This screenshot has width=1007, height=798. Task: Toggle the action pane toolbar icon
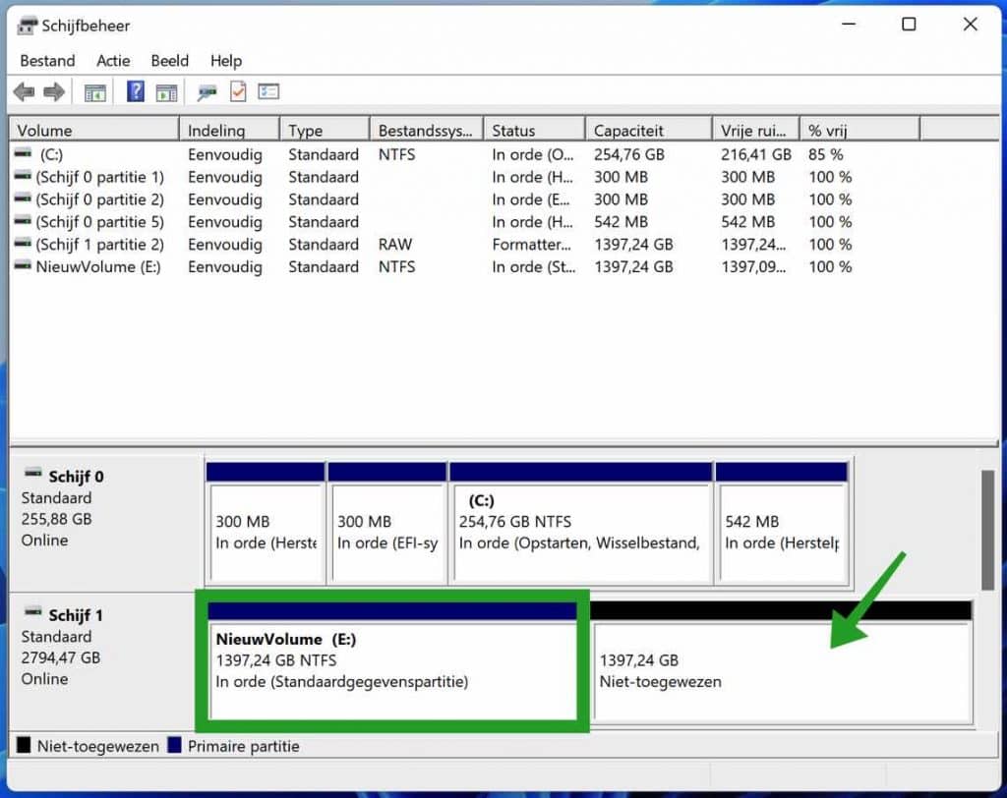[x=166, y=92]
